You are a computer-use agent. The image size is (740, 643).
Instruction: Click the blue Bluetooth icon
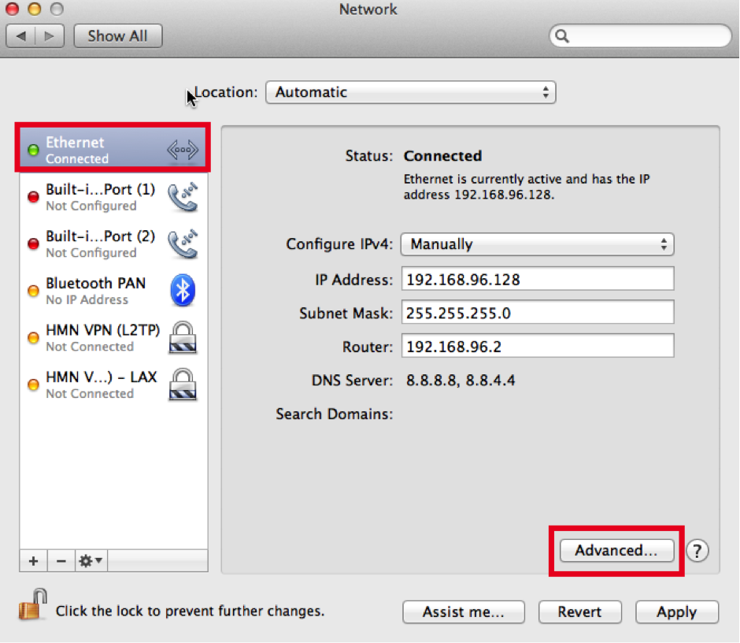(x=183, y=290)
